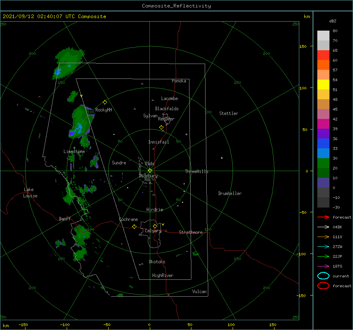Click the Didsbury town label
The width and height of the screenshot is (353, 330).
(x=148, y=176)
